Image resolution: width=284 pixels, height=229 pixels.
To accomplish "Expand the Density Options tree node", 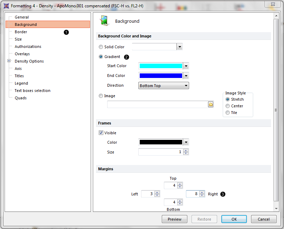I will [x=9, y=61].
